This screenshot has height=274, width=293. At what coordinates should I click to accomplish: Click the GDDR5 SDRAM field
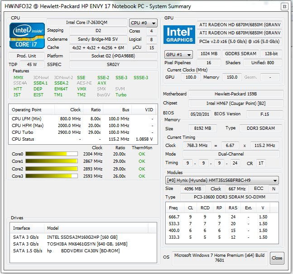pyautogui.click(x=240, y=53)
